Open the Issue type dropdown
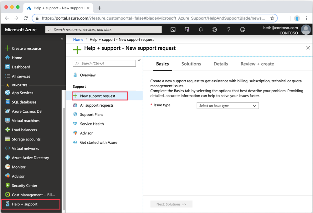313x213 pixels. pos(228,106)
